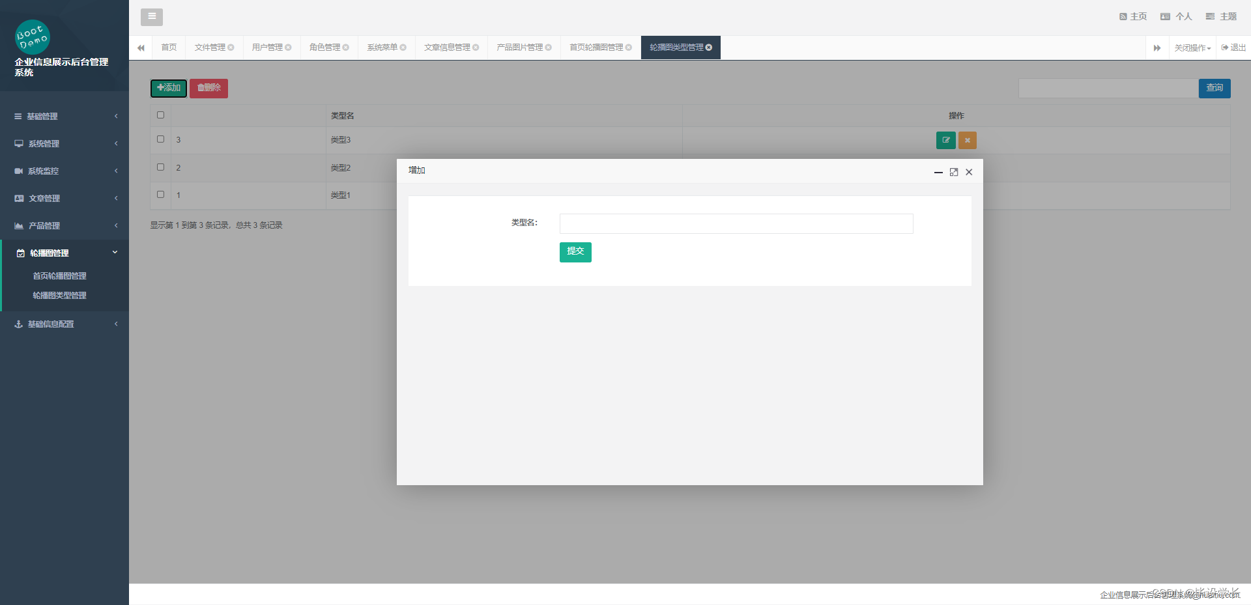This screenshot has width=1251, height=605.
Task: Click the record count summary text
Action: pyautogui.click(x=216, y=225)
